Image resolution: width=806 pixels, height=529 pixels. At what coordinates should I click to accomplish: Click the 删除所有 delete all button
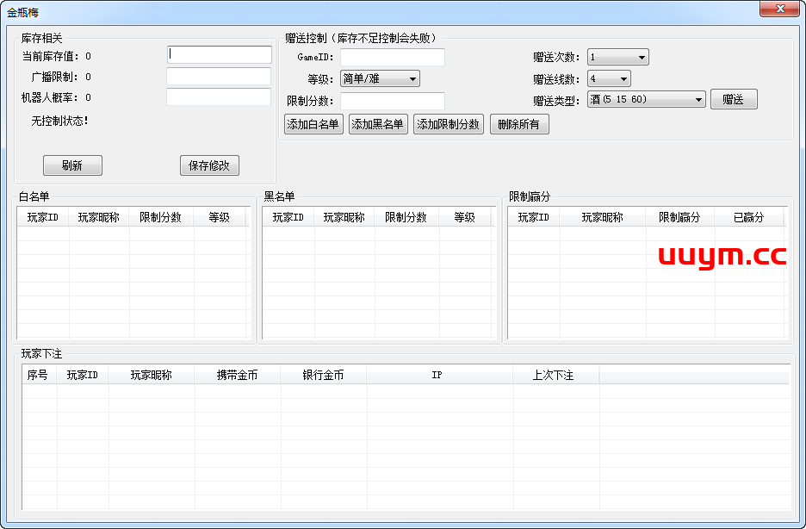(x=519, y=124)
